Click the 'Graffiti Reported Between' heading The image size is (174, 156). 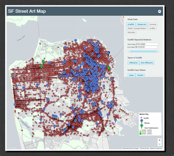pos(139,40)
